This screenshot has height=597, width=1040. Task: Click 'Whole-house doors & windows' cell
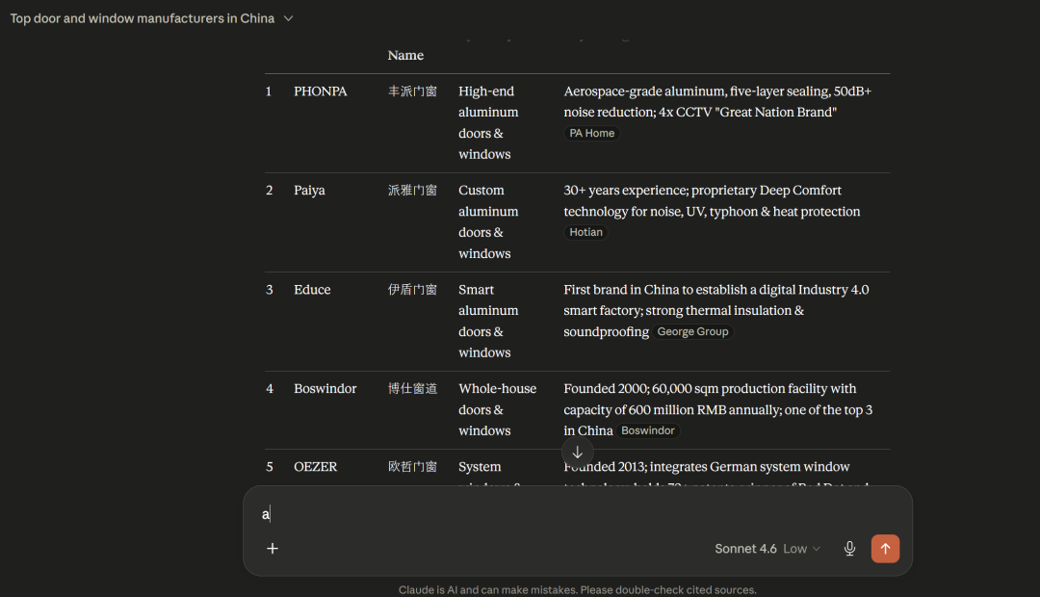tap(498, 410)
